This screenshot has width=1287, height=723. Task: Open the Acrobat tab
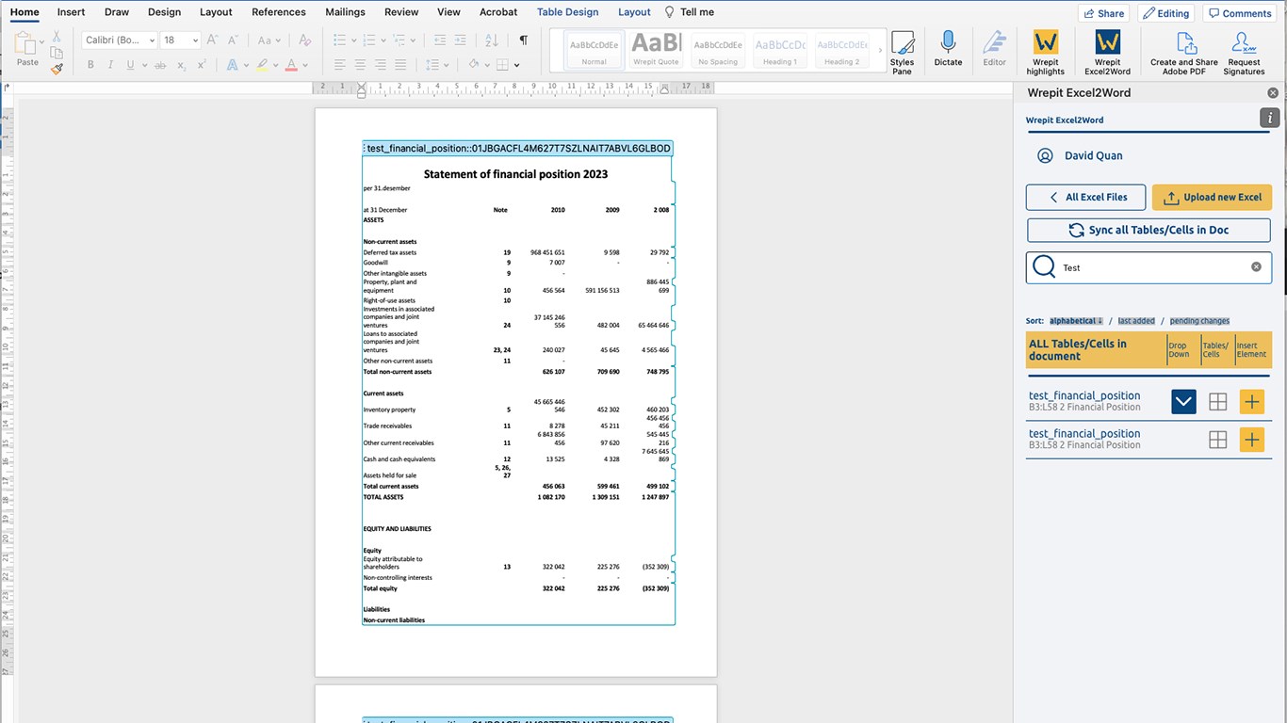point(498,12)
